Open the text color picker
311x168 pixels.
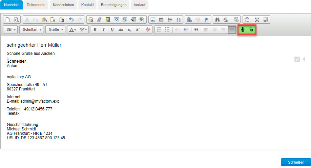(72, 30)
